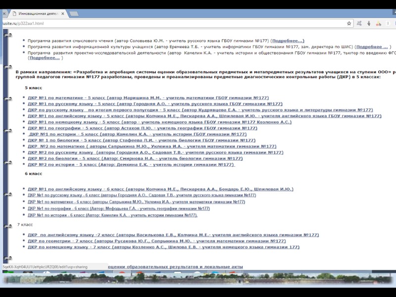This screenshot has width=396, height=297.
Task: Open a new browser tab
Action: [74, 14]
